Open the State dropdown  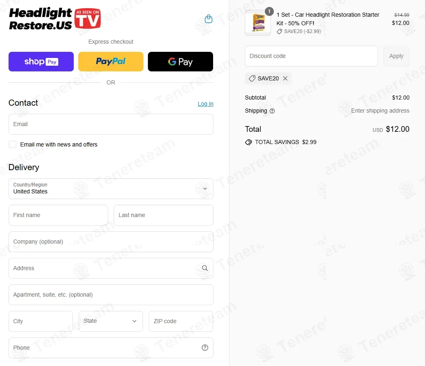point(110,321)
